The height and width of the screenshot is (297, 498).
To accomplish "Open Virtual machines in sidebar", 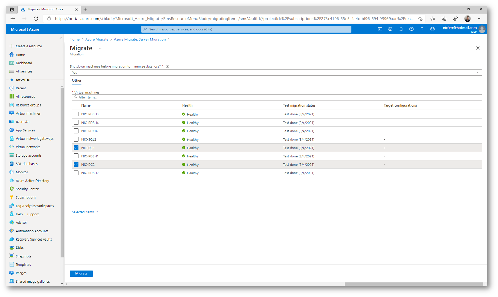I will point(28,113).
